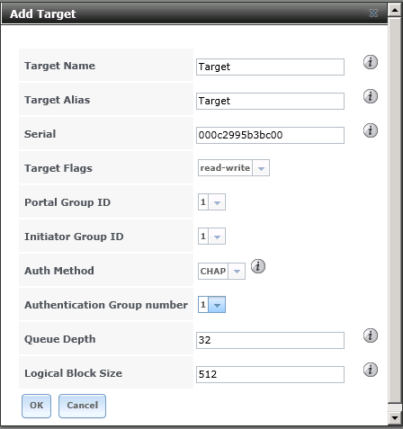The height and width of the screenshot is (429, 403).
Task: Click the scrollbar down arrow
Action: pos(395,418)
